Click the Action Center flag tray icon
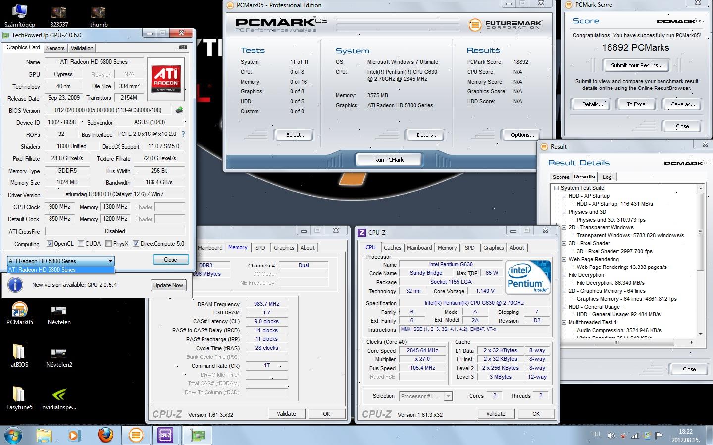The height and width of the screenshot is (445, 713). (659, 436)
